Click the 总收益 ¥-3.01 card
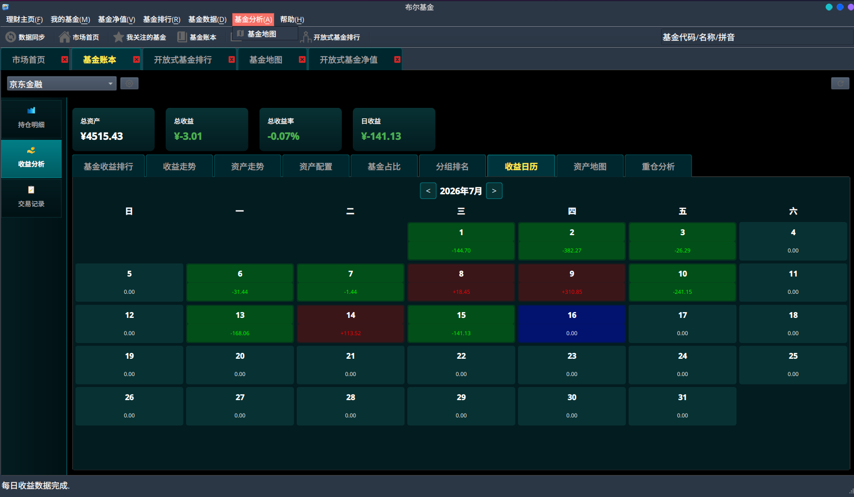 pyautogui.click(x=207, y=129)
